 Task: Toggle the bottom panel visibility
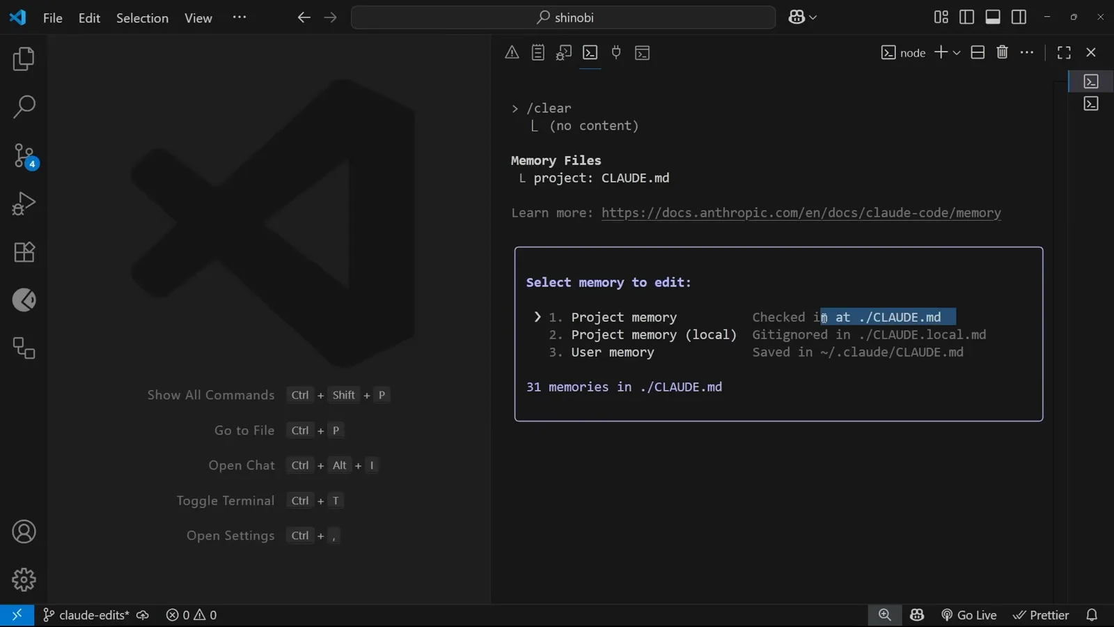point(993,17)
